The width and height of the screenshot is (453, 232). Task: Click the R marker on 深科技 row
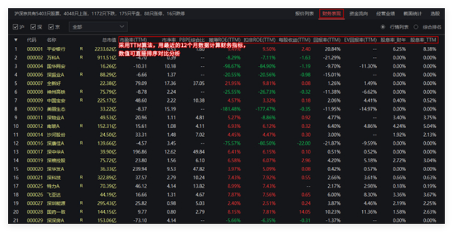(x=81, y=177)
